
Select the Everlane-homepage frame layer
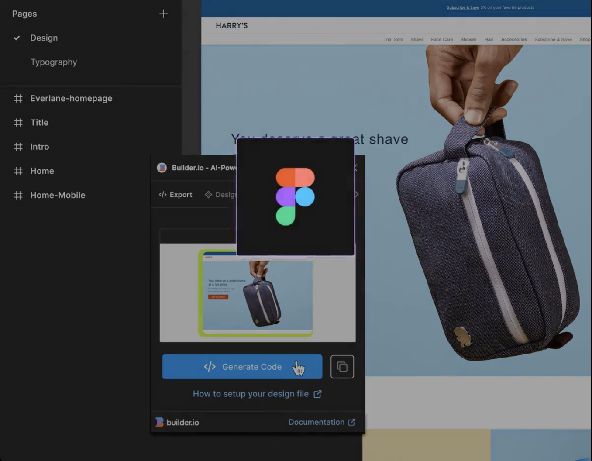click(x=71, y=99)
